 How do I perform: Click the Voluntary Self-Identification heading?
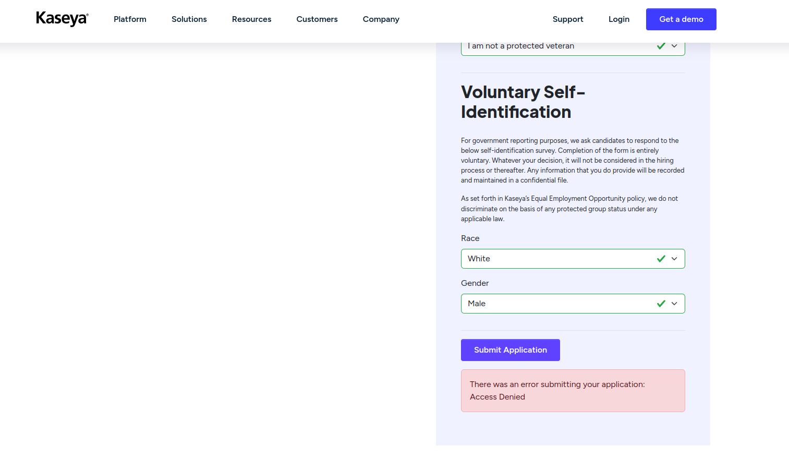523,102
